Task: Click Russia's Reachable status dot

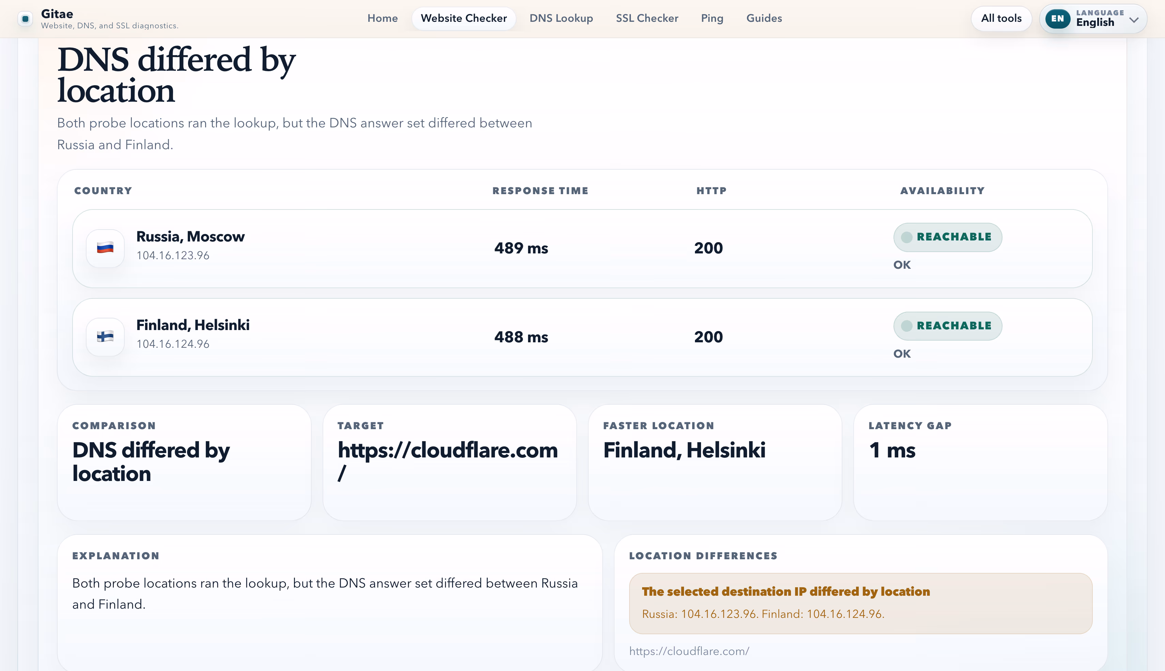Action: tap(906, 237)
